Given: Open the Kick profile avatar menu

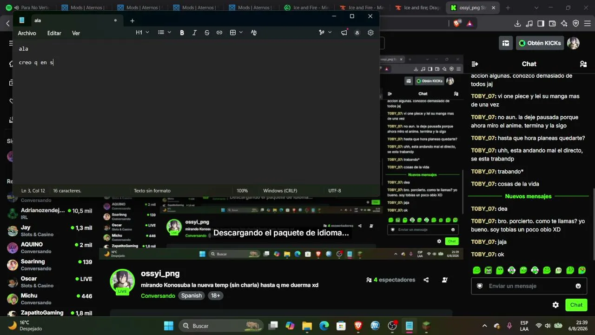Looking at the screenshot, I should click(573, 43).
